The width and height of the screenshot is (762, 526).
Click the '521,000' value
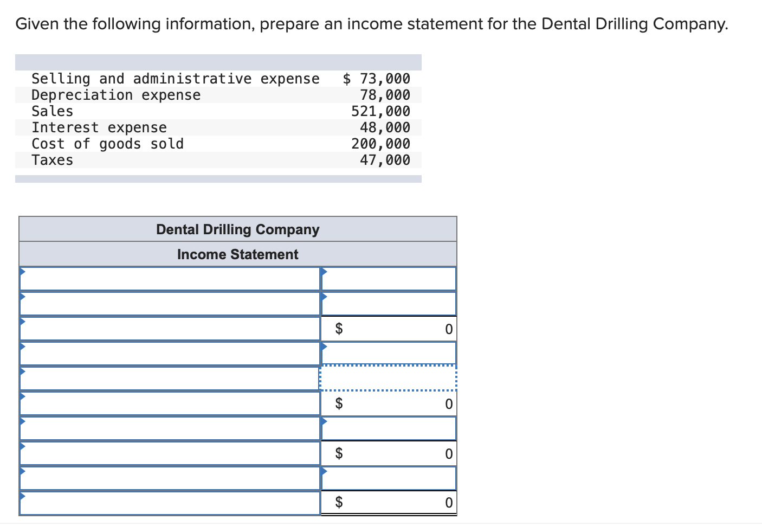381,111
